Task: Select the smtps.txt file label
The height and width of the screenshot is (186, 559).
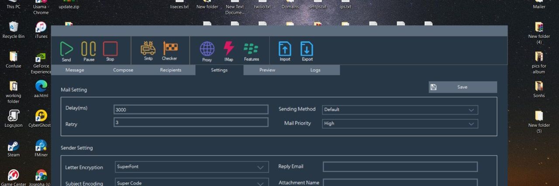Action: coord(318,7)
